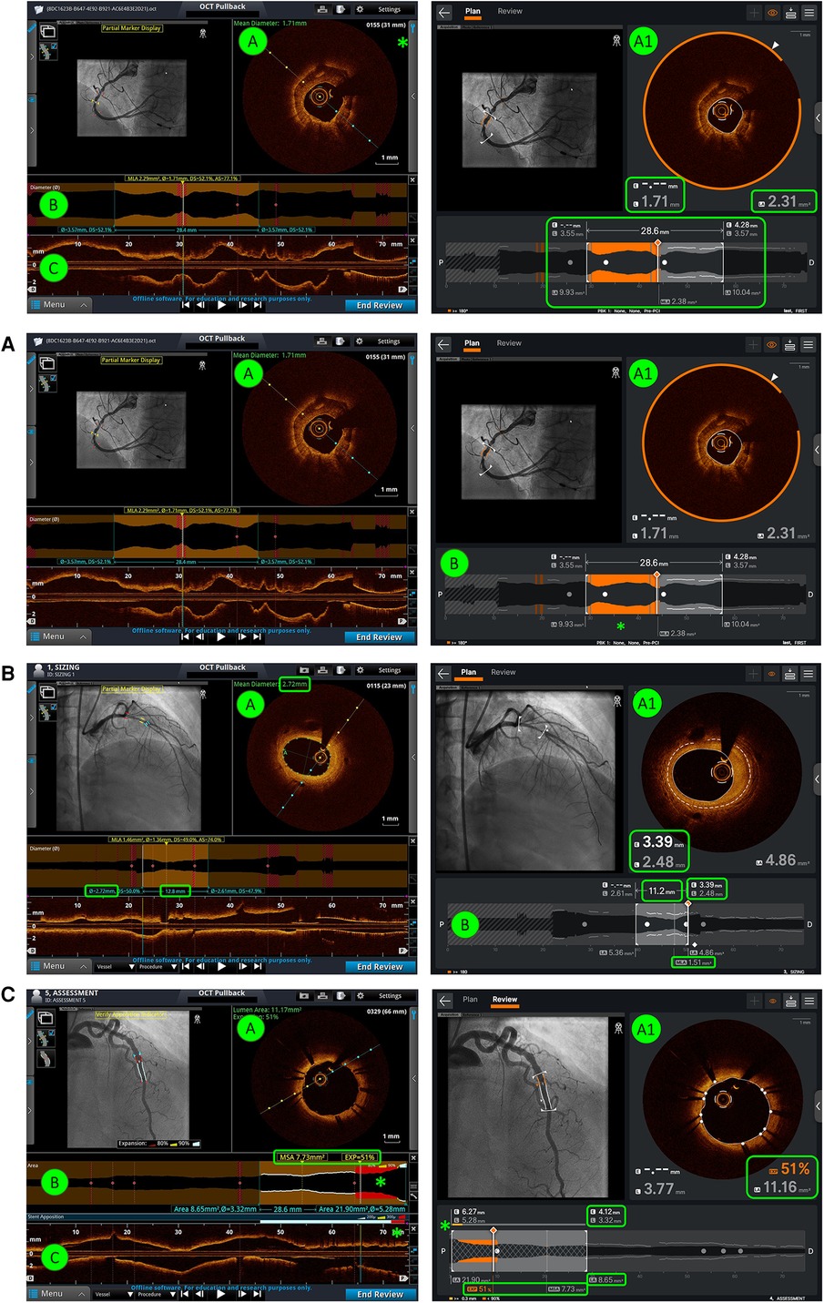Click the camera capture icon in ASSESSMENT toolbar

click(304, 996)
